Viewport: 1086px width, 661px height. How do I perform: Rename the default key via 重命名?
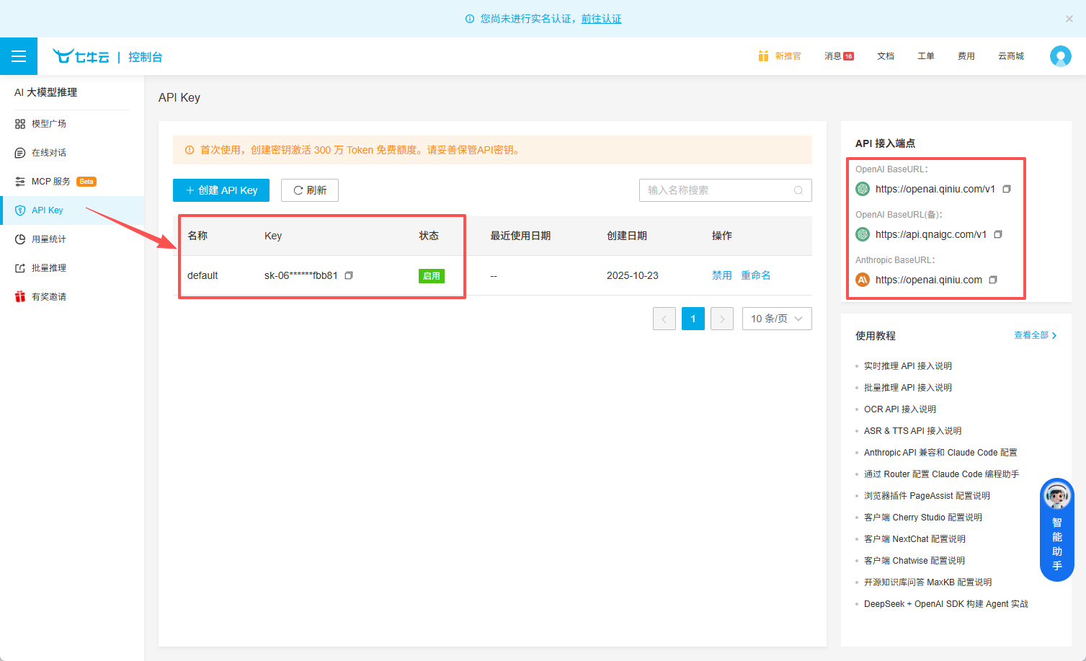755,275
